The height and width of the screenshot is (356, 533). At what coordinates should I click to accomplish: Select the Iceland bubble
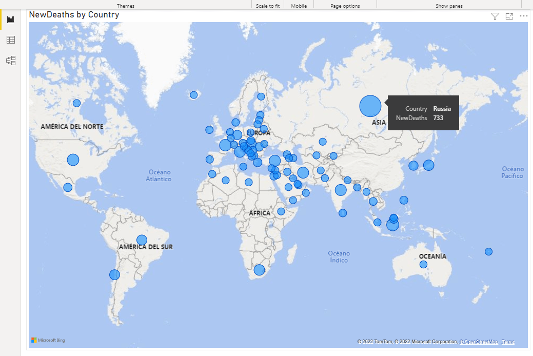(194, 95)
